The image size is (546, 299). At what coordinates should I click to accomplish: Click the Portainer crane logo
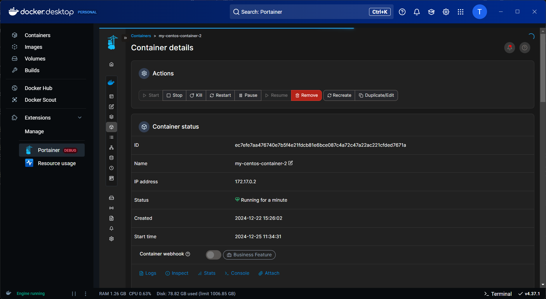pyautogui.click(x=112, y=42)
